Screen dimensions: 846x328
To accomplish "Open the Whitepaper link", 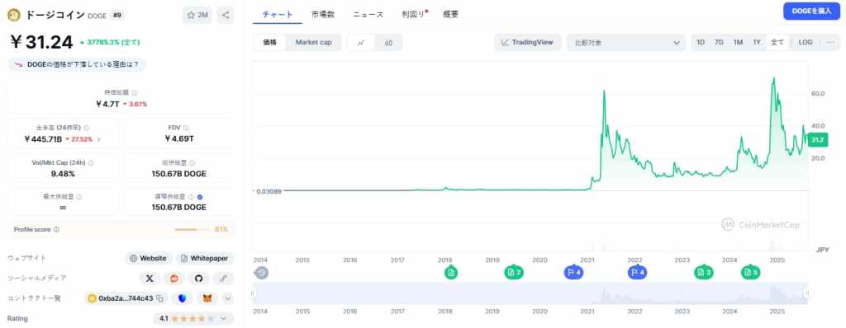I will tap(206, 258).
